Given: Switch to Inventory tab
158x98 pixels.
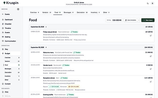Looking at the screenshot, I should tap(95, 13).
